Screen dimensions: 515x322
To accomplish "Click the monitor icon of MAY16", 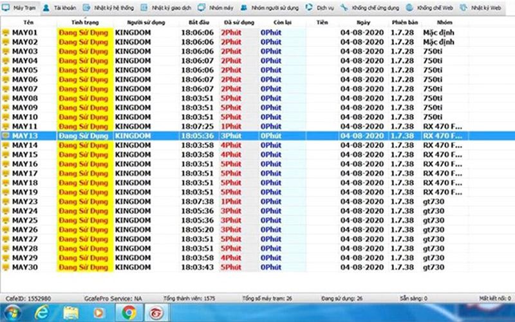I will point(6,164).
